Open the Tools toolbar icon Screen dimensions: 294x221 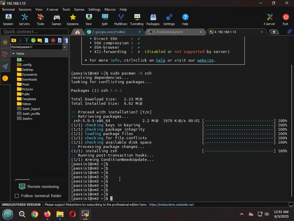(40, 20)
